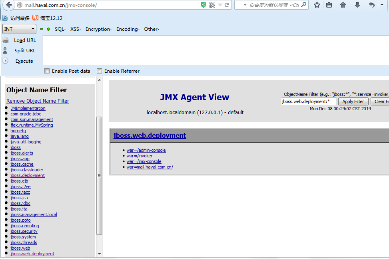Click the Clear Filter button
The width and height of the screenshot is (389, 260).
pyautogui.click(x=380, y=101)
